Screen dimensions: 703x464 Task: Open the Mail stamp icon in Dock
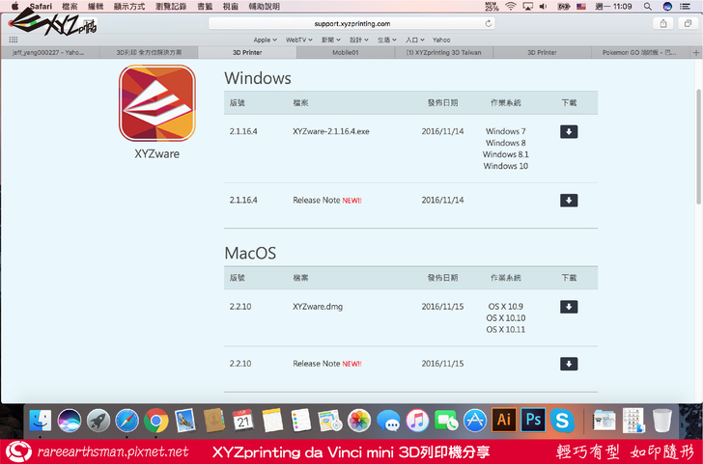click(184, 421)
